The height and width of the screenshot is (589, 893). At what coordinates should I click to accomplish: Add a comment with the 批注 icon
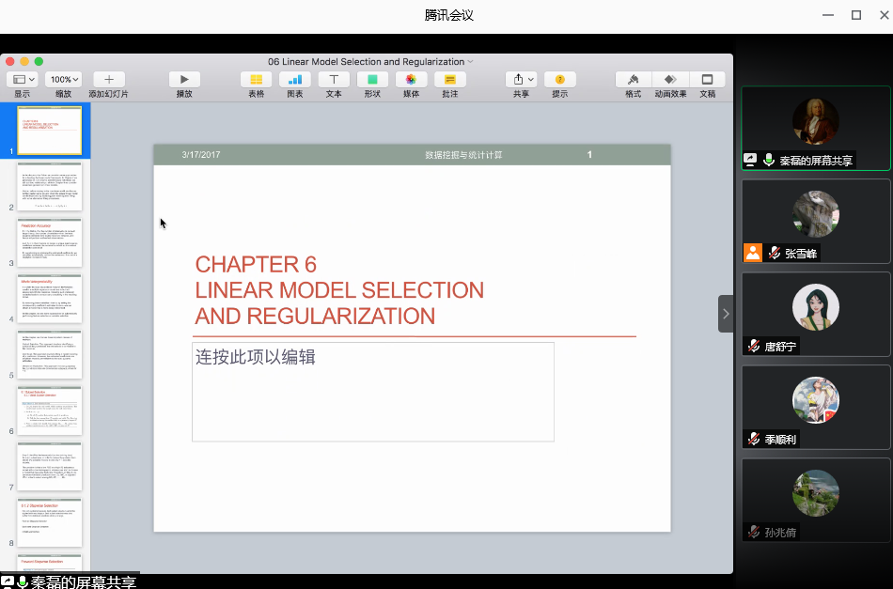click(449, 80)
